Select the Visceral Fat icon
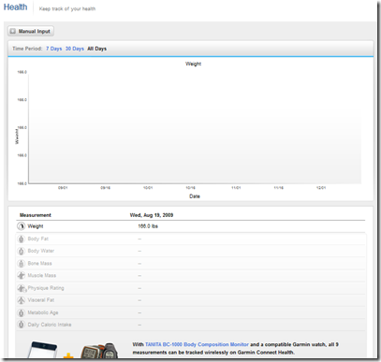Image resolution: width=381 pixels, height=362 pixels. pyautogui.click(x=21, y=300)
